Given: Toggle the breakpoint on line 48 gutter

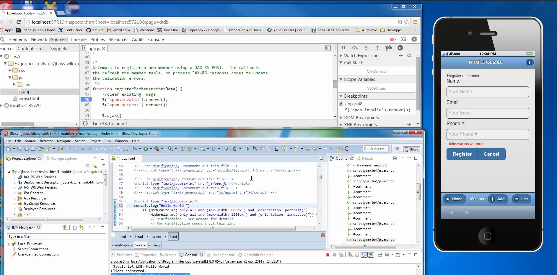Looking at the screenshot, I should [x=86, y=99].
